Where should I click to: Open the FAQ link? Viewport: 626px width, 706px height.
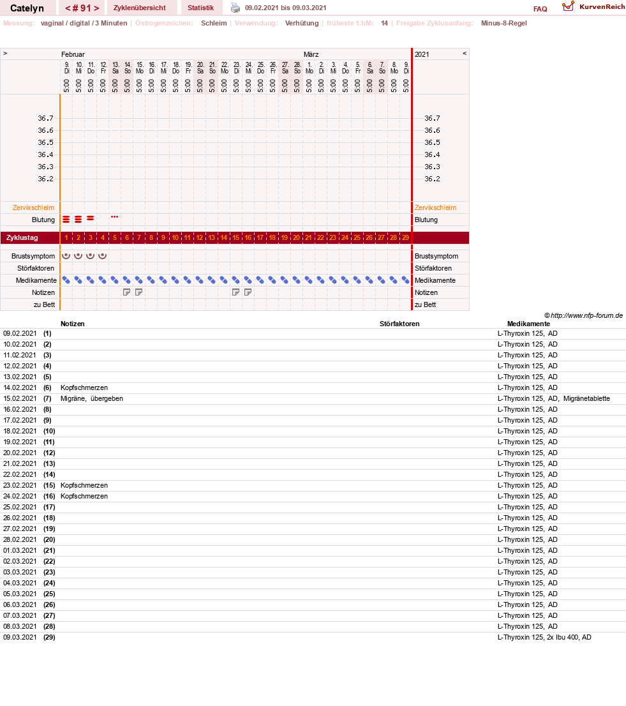tap(540, 9)
